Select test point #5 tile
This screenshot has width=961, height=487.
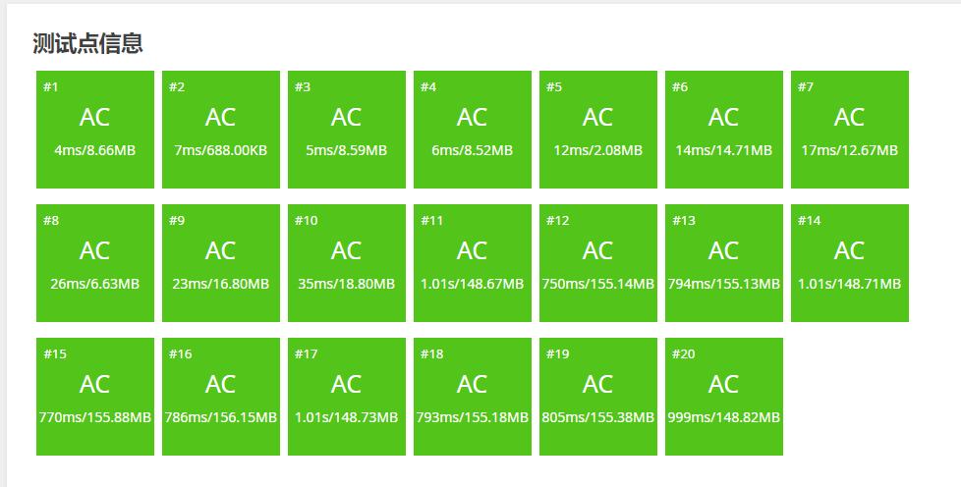598,130
